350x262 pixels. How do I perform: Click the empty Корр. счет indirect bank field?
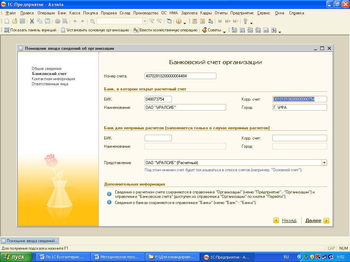click(299, 138)
